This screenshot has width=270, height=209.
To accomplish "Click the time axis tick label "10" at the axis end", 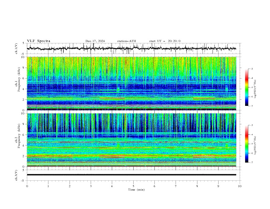I will 240,186.
